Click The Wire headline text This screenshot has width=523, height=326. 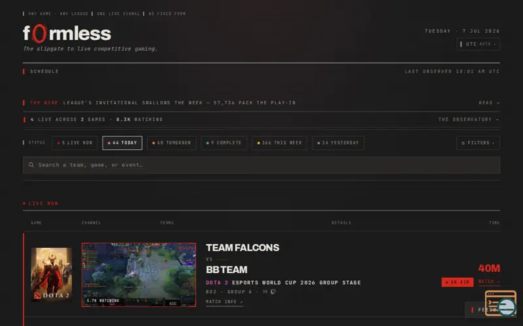tap(179, 103)
